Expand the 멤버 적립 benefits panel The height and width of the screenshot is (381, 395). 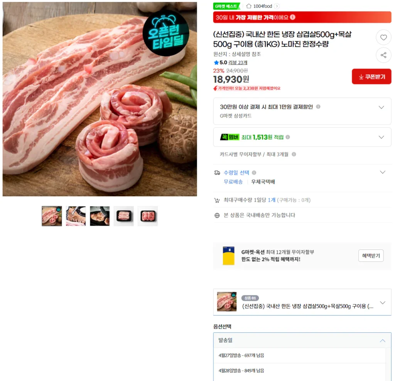coord(381,137)
